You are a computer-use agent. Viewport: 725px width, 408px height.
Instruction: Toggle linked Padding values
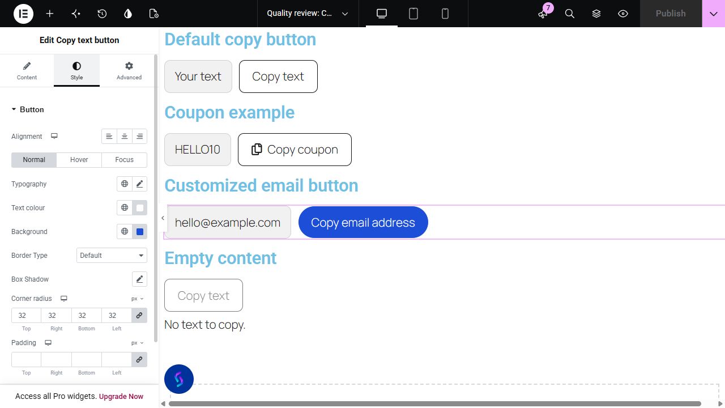(139, 360)
